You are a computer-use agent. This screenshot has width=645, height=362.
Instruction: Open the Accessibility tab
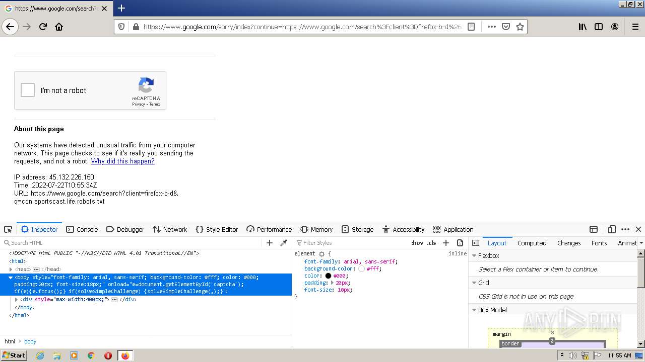coord(403,229)
